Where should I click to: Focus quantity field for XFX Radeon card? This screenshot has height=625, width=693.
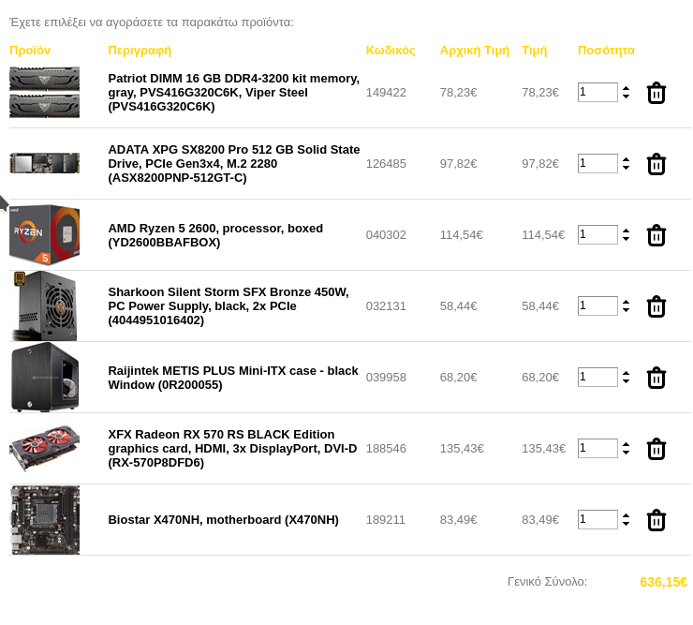point(597,448)
